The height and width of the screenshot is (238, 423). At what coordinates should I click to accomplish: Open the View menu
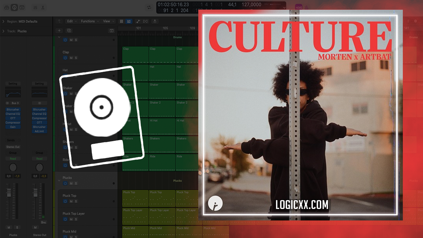(108, 21)
